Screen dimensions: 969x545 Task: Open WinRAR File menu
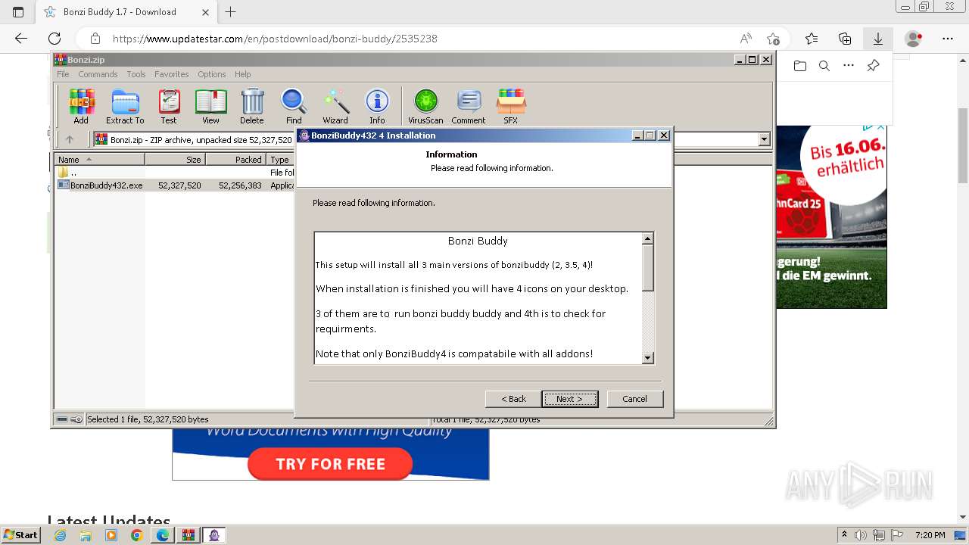click(63, 74)
